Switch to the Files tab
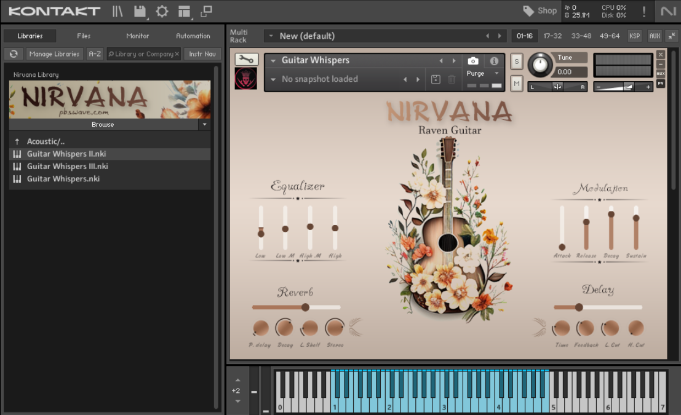681x415 pixels. tap(84, 36)
